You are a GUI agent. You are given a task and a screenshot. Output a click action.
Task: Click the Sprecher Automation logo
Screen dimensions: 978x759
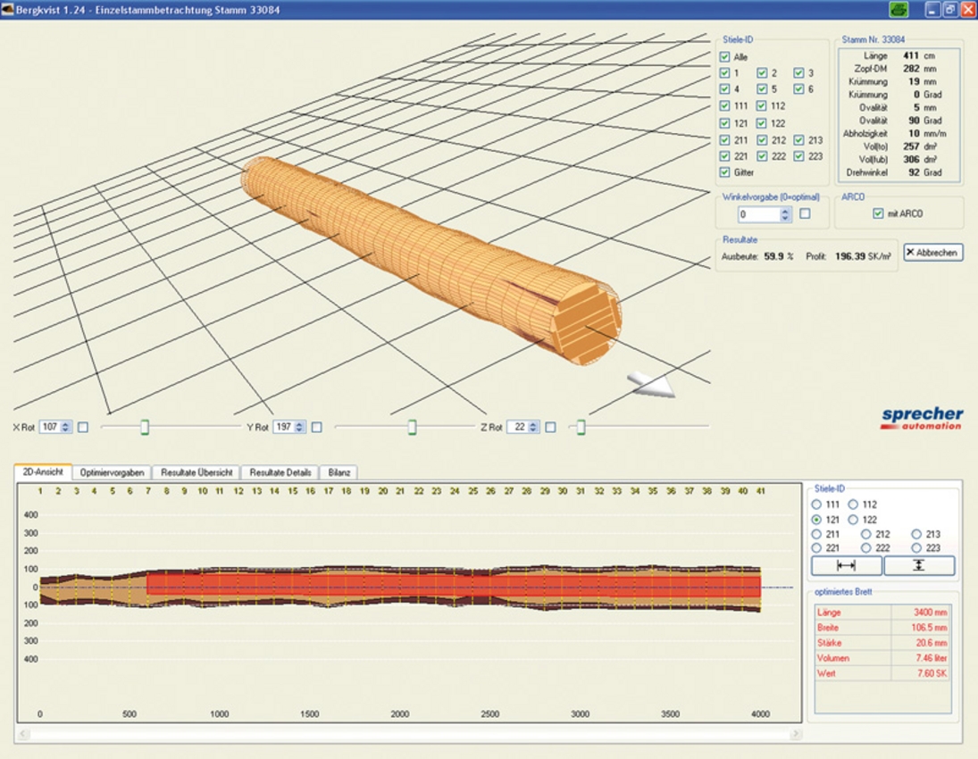[x=922, y=418]
